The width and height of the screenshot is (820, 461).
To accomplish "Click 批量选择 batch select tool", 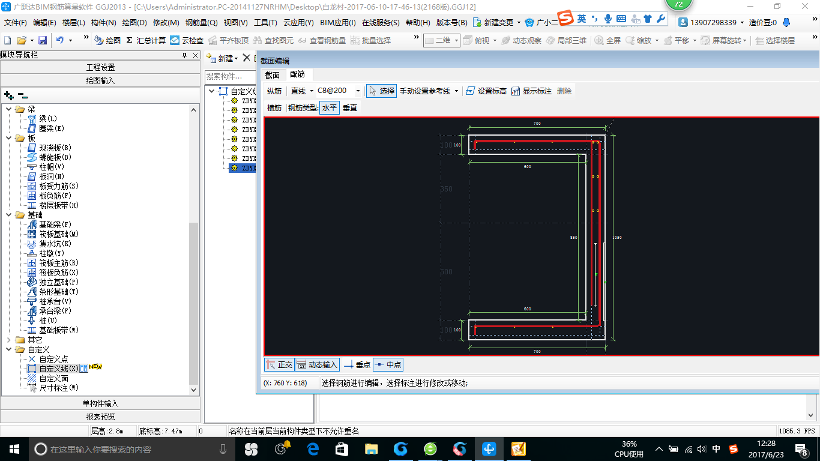I will pyautogui.click(x=370, y=40).
